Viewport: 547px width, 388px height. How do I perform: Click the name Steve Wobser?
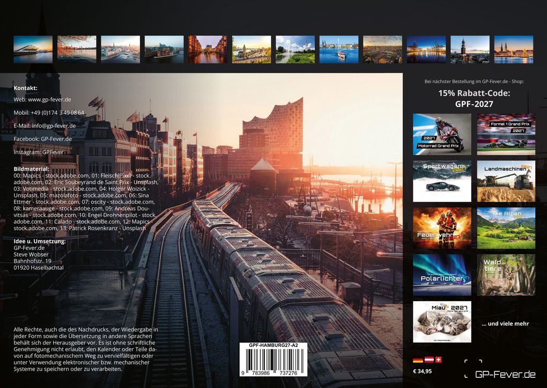[x=31, y=254]
